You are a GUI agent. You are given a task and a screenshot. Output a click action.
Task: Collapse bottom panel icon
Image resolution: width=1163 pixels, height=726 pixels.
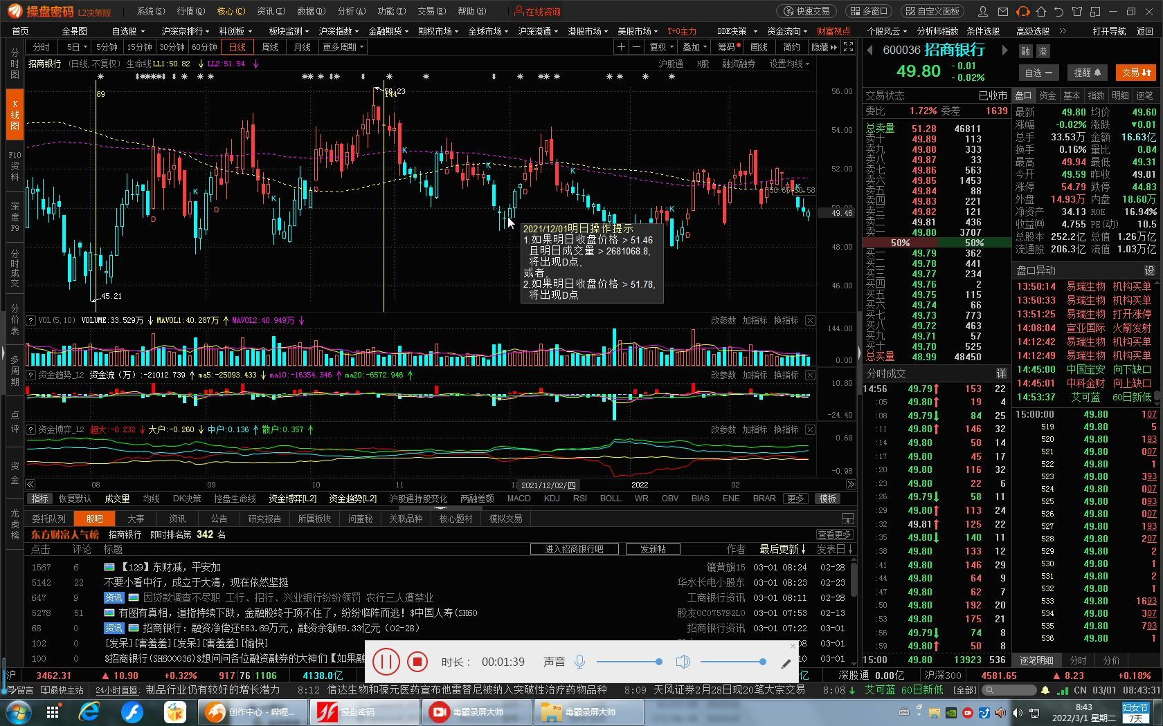pos(847,519)
